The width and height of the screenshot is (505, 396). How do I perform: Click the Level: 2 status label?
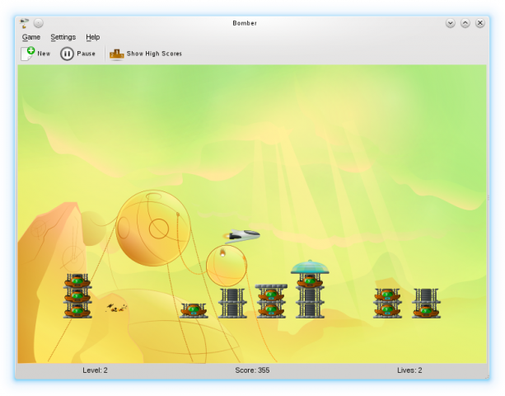click(x=95, y=370)
